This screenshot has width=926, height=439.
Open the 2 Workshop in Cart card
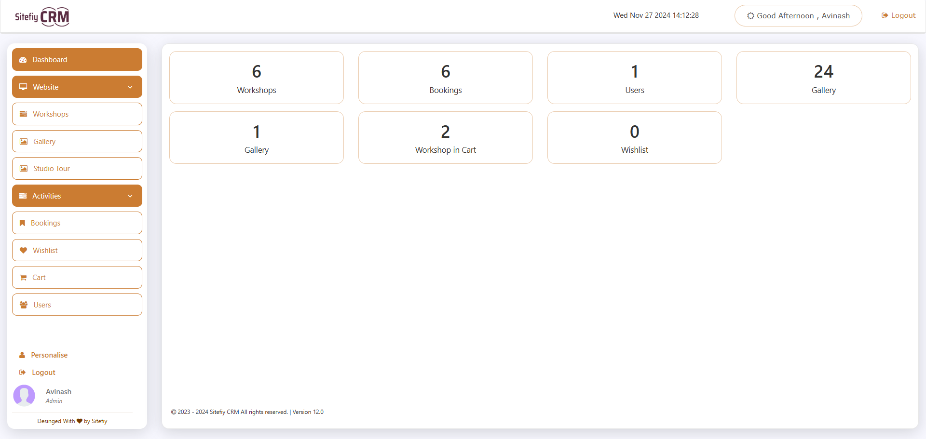tap(446, 138)
